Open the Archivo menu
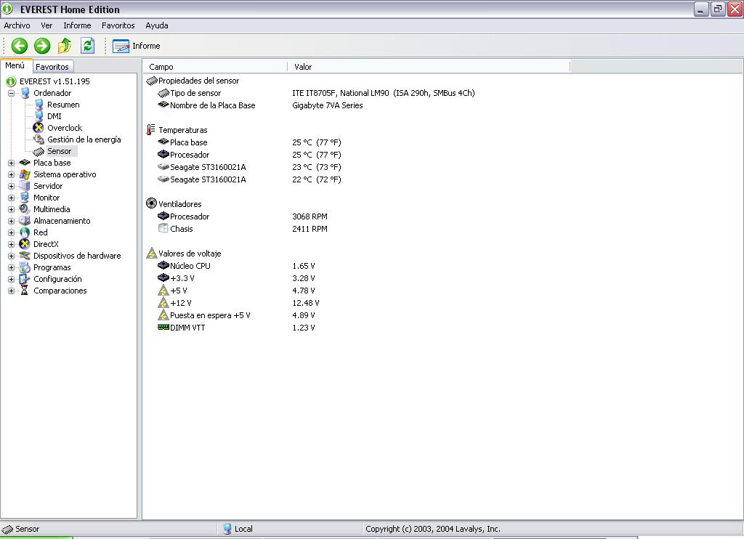The image size is (744, 539). coord(17,25)
